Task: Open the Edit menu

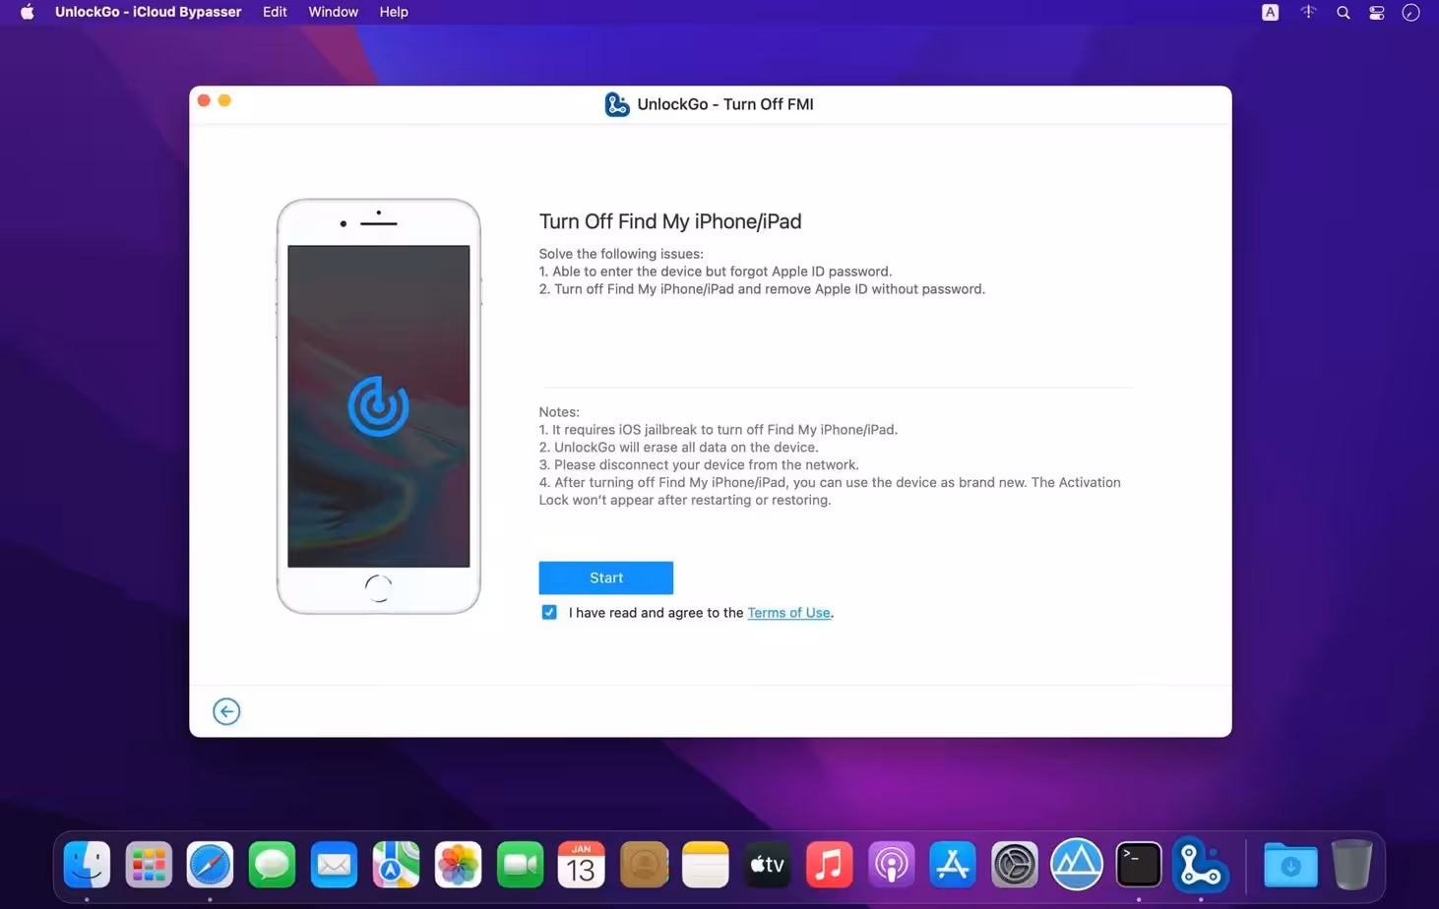Action: click(275, 12)
